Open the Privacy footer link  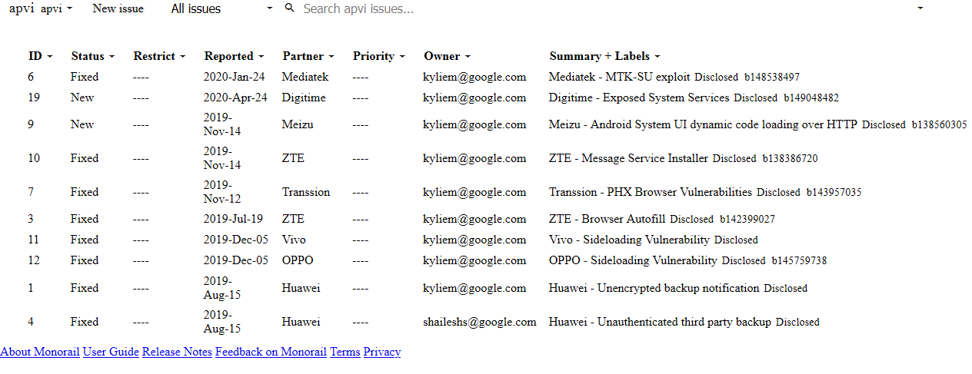[x=382, y=352]
